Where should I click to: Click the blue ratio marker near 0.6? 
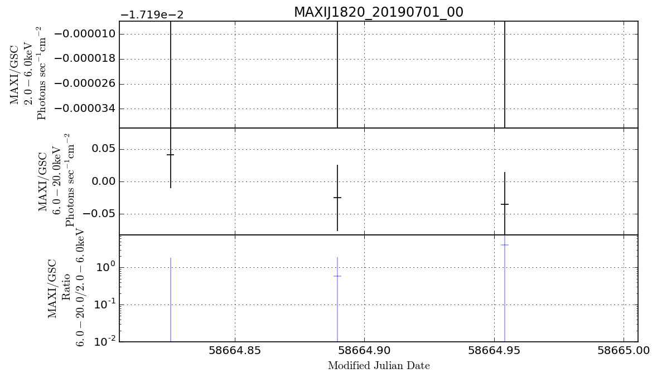(x=337, y=276)
